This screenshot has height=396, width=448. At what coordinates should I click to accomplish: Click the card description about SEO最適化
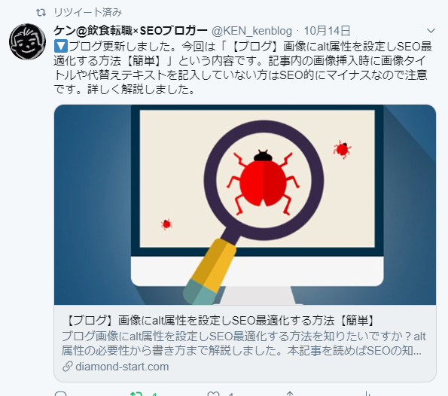243,344
